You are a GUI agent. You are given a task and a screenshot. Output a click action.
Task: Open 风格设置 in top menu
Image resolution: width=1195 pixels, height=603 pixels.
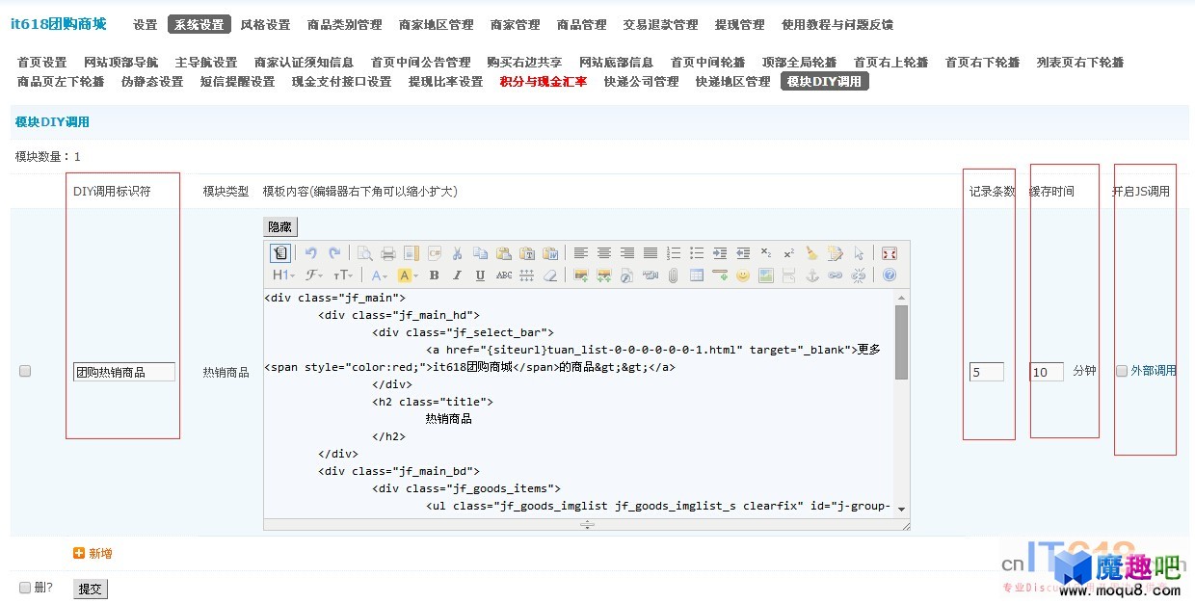(265, 25)
